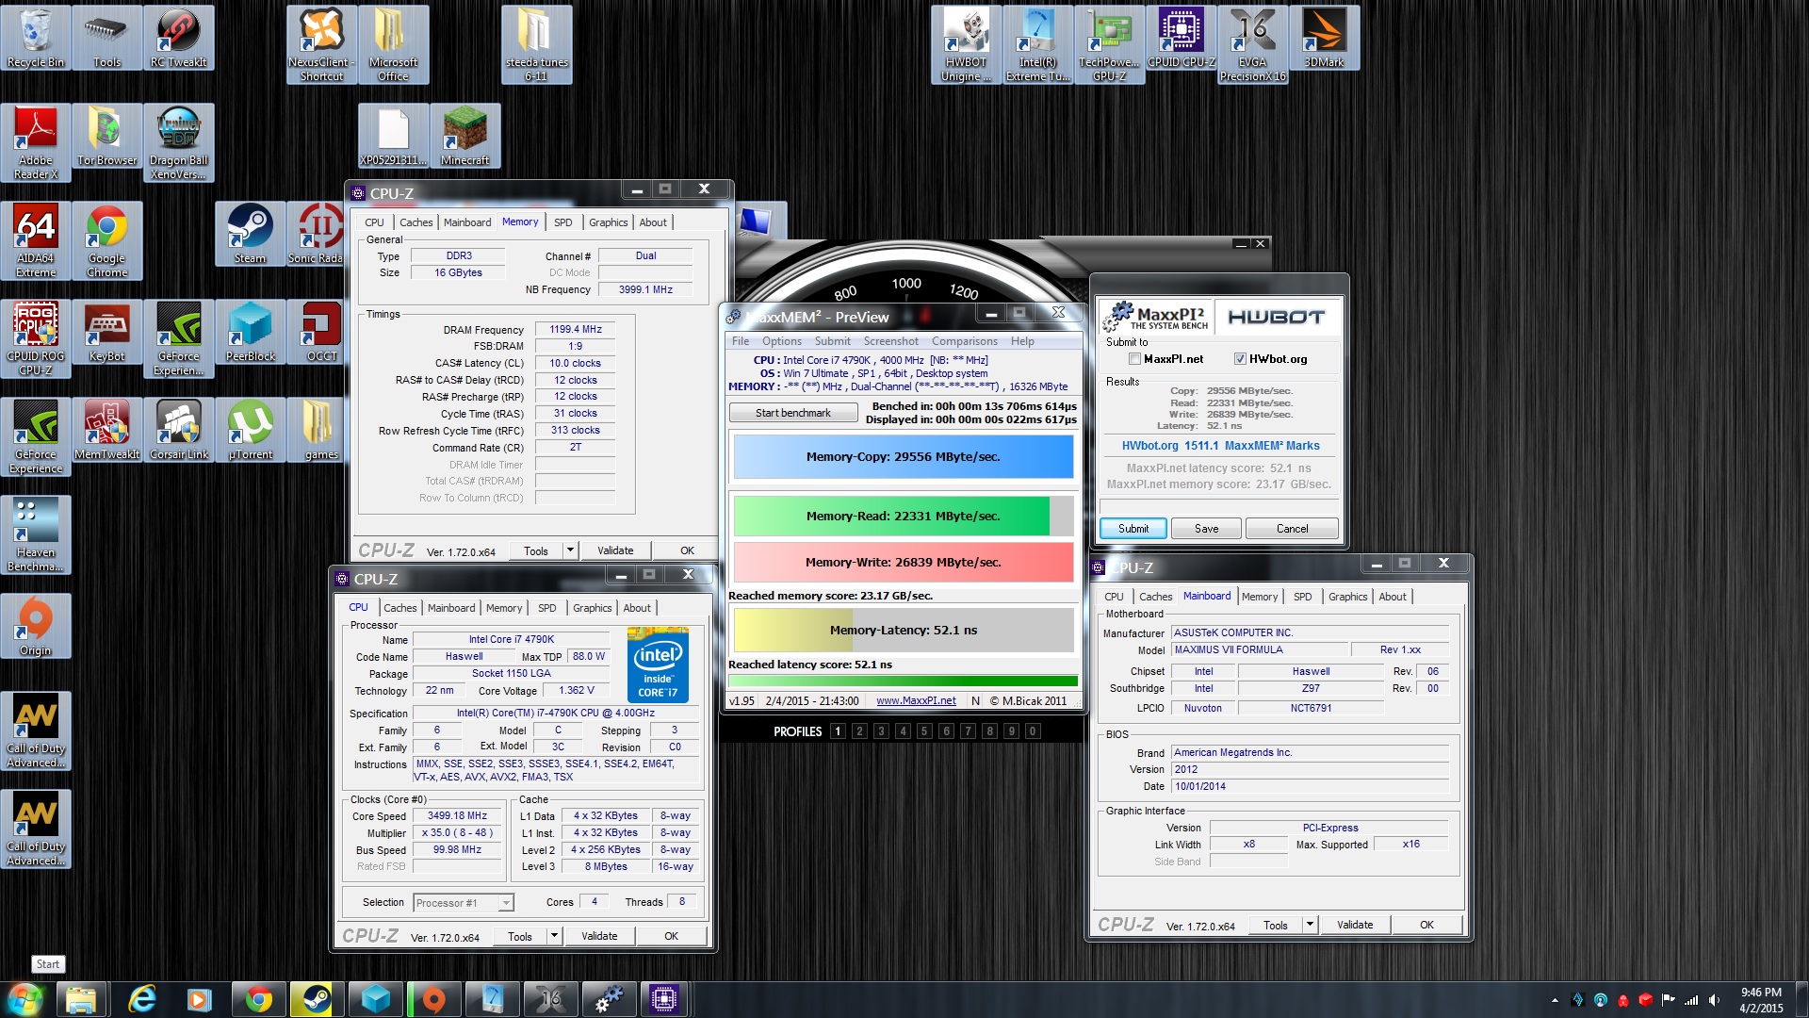Screen dimensions: 1809x1018
Task: Select profile 5 in PROFILES bar
Action: 924,731
